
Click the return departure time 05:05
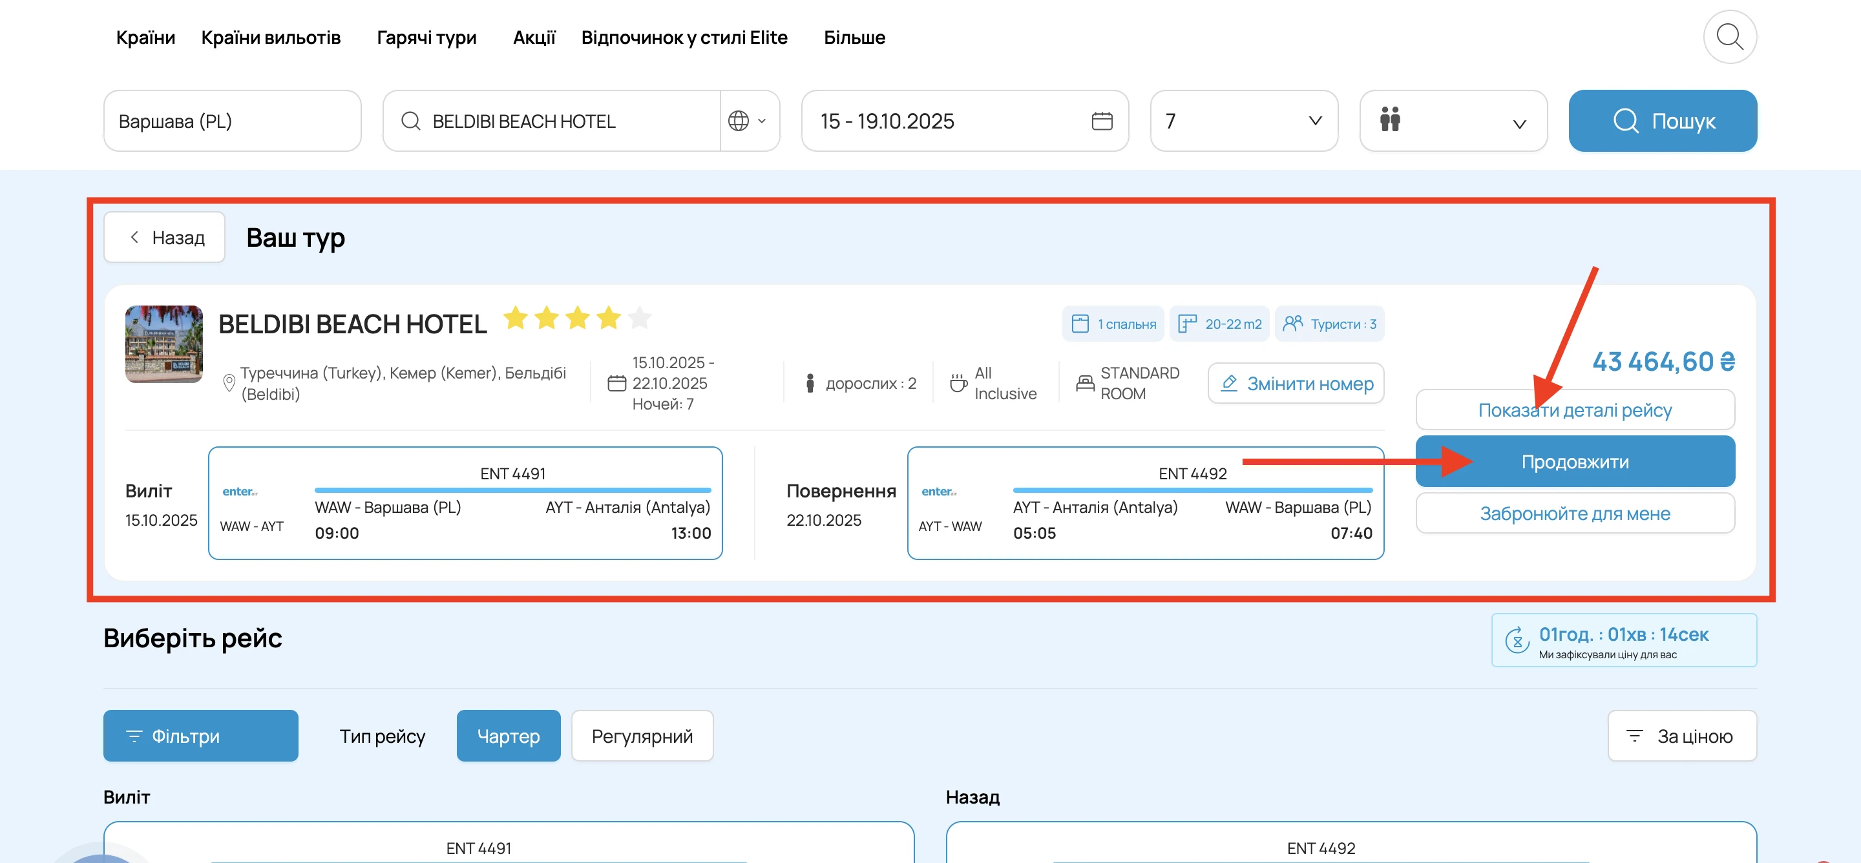click(x=1035, y=533)
